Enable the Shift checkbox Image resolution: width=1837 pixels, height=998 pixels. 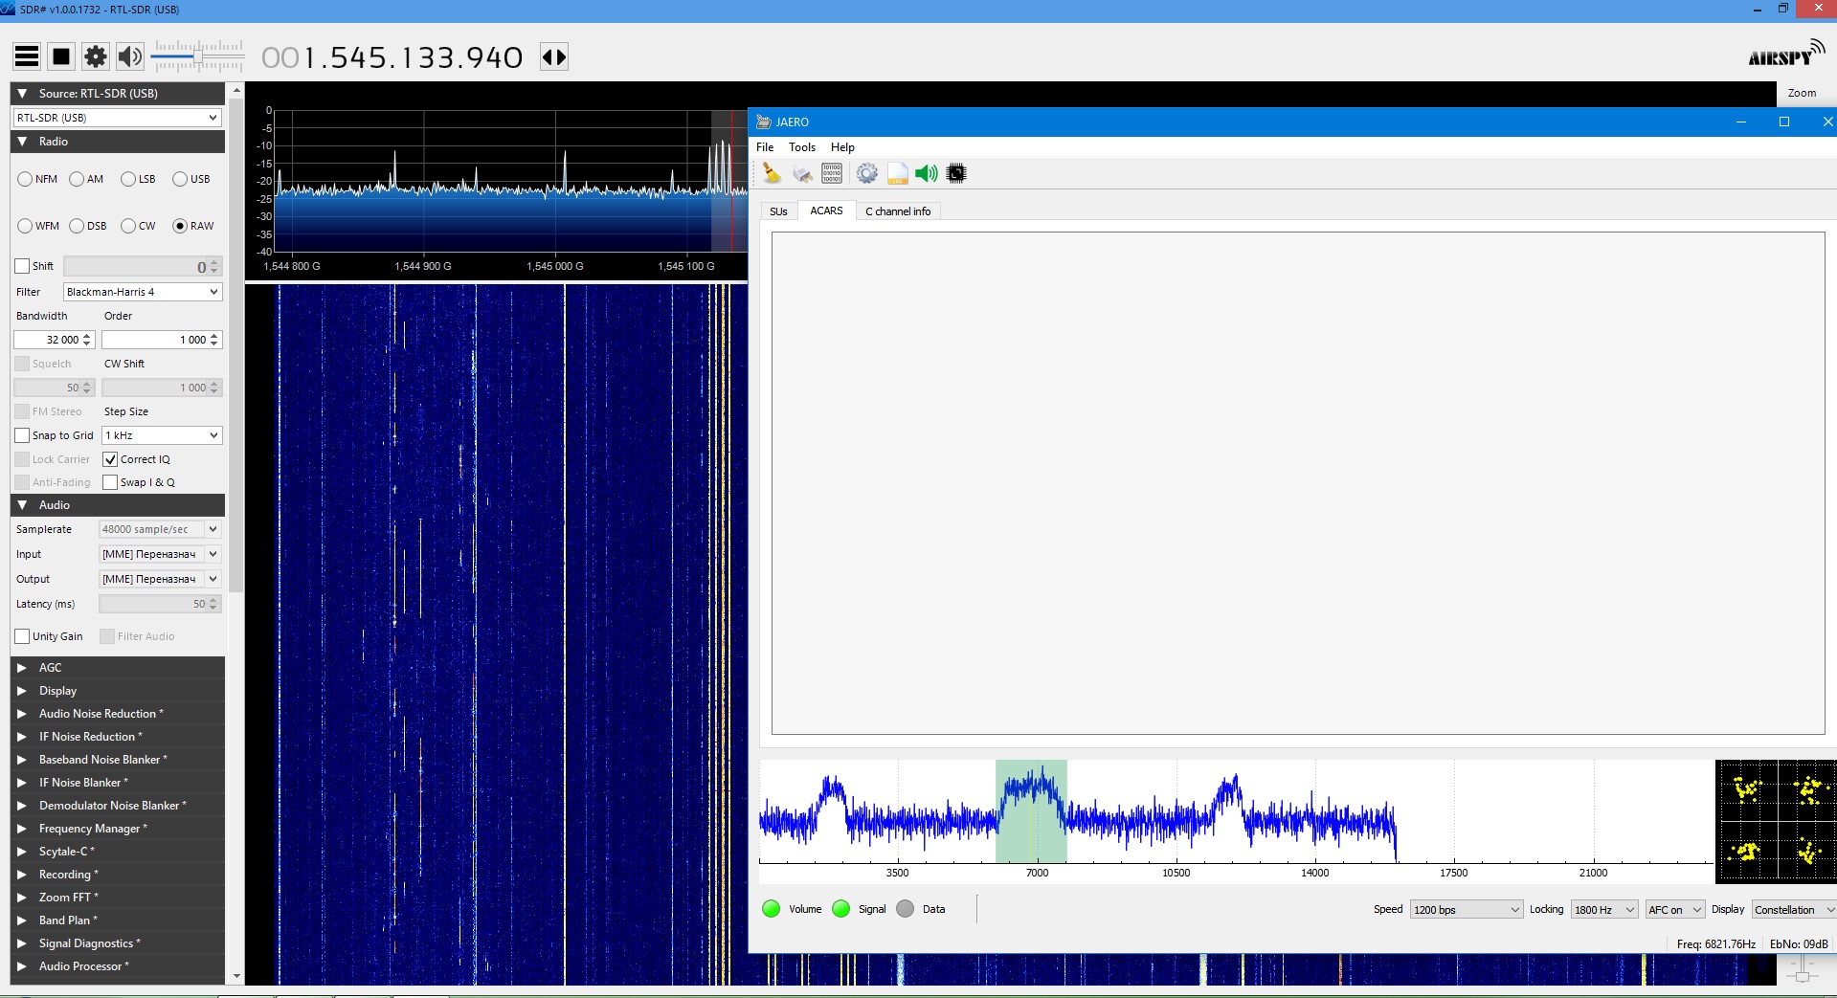[22, 266]
